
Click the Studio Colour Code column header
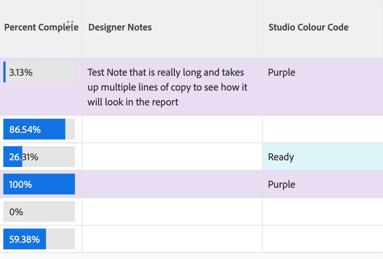point(308,27)
